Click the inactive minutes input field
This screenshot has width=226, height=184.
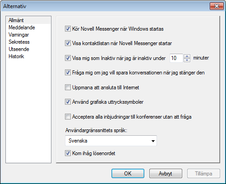[x=176, y=58]
